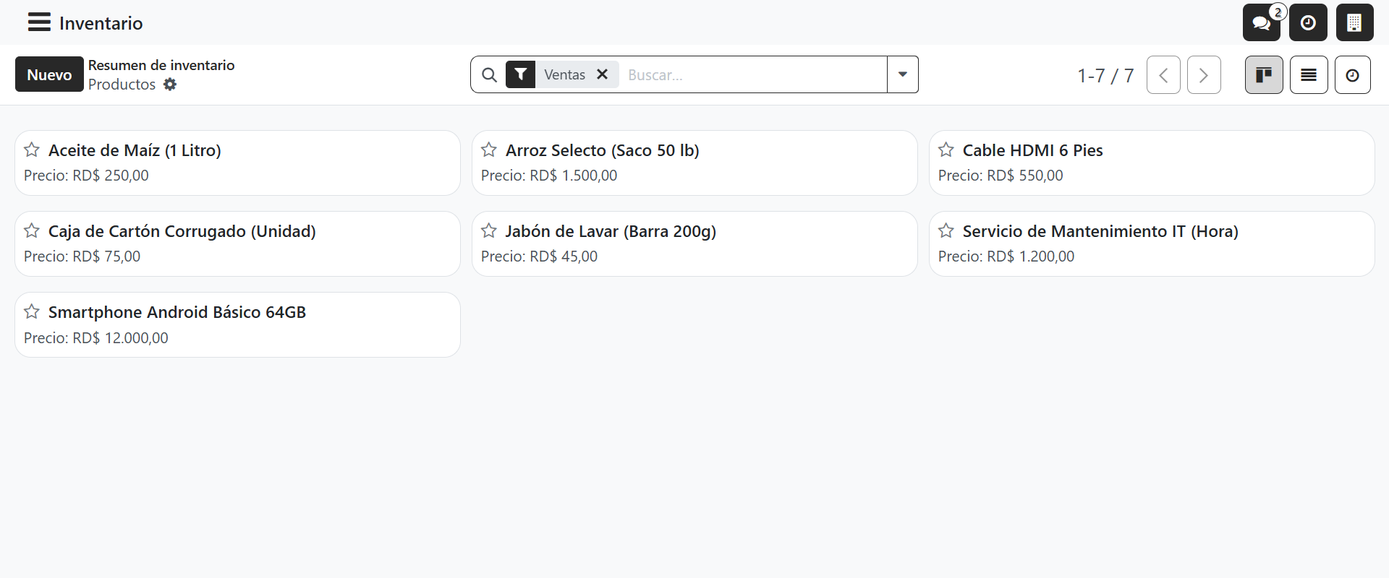Create a new product with Nuevo
This screenshot has width=1389, height=578.
pos(49,74)
